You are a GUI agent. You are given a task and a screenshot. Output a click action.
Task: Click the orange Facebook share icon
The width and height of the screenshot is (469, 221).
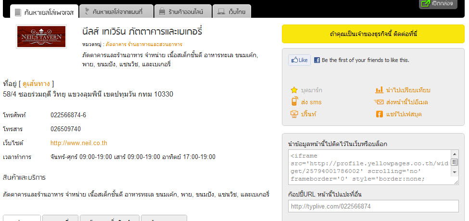[379, 114]
